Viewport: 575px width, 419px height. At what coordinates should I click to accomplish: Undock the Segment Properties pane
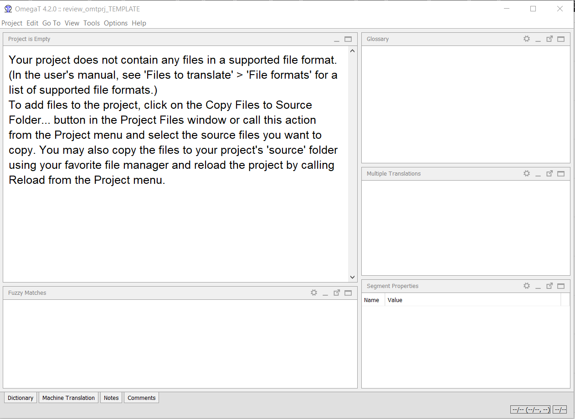click(549, 286)
